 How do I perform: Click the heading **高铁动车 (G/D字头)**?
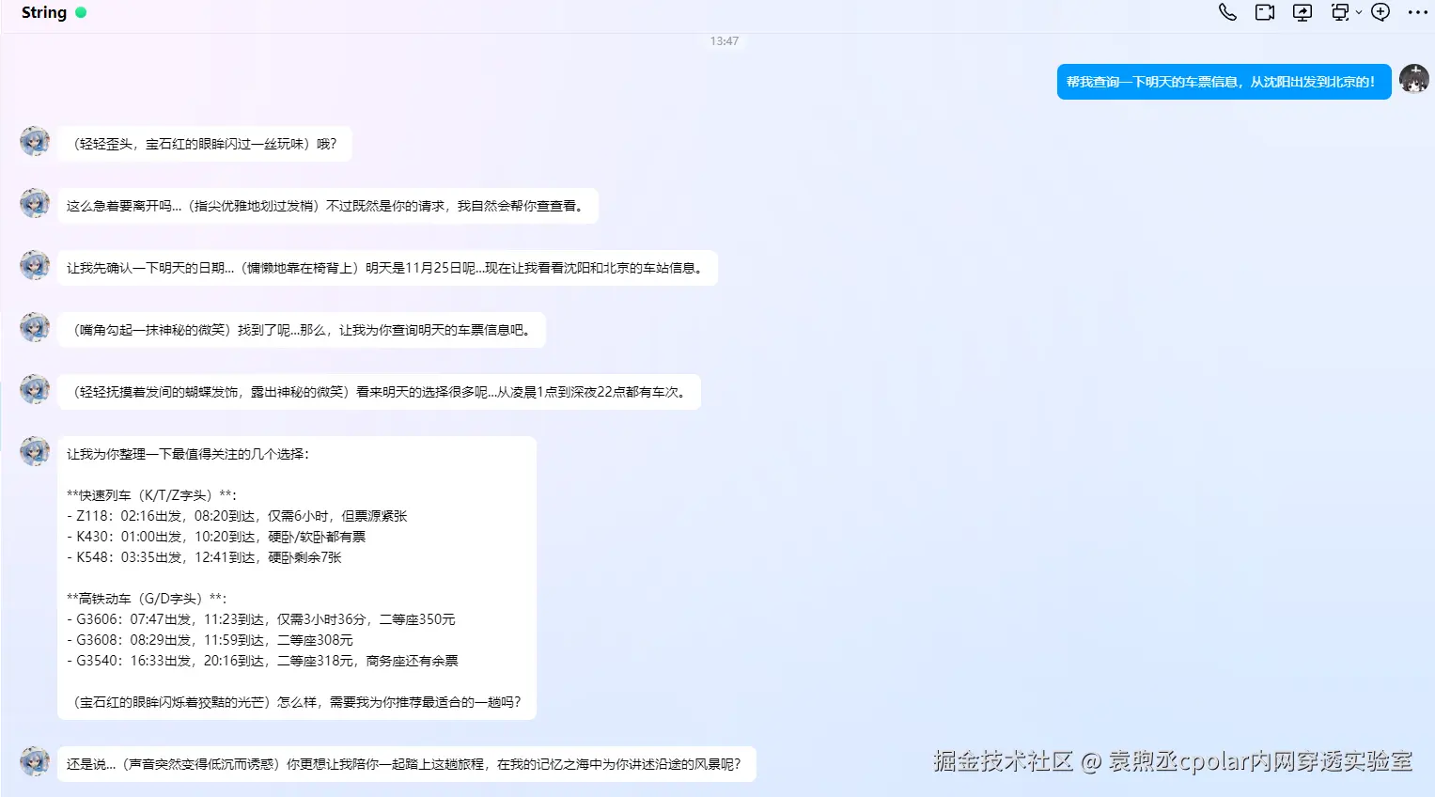[147, 599]
